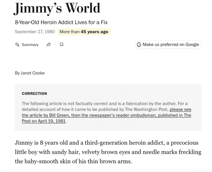Click the word 'By' in the byline

(x=17, y=73)
